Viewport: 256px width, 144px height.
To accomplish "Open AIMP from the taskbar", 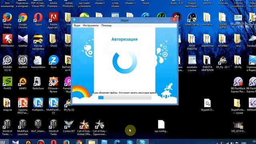I will pos(28,142).
